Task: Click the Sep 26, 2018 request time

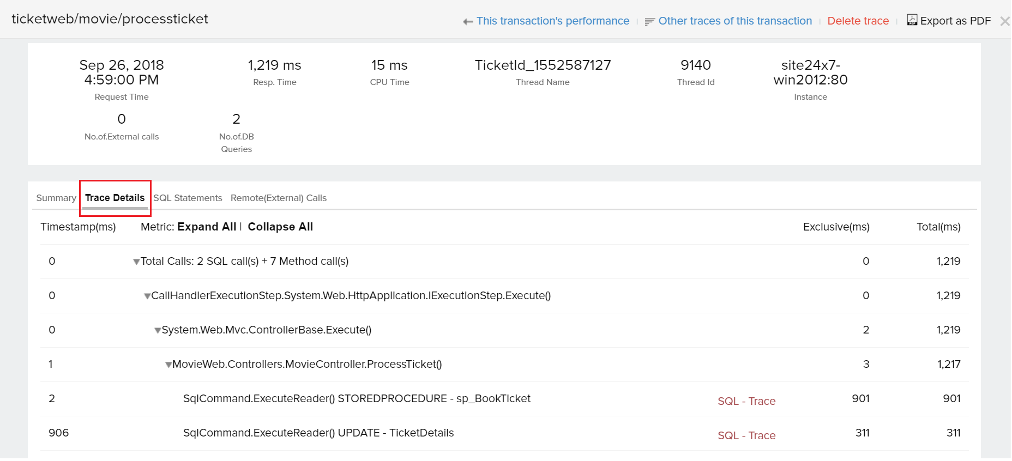Action: click(122, 72)
